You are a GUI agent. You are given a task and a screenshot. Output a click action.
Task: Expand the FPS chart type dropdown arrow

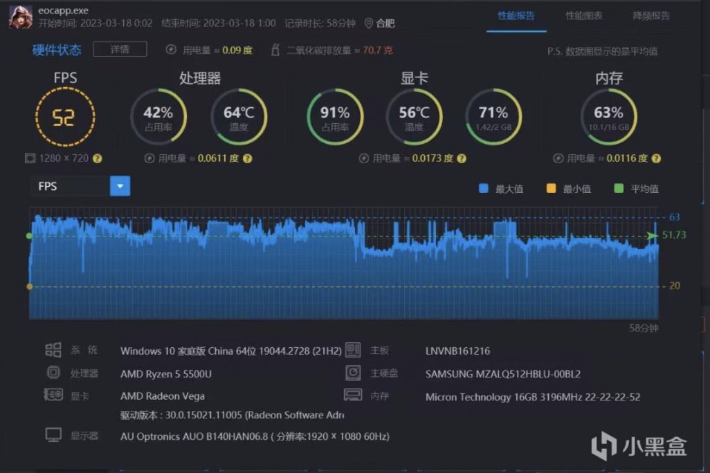click(120, 186)
